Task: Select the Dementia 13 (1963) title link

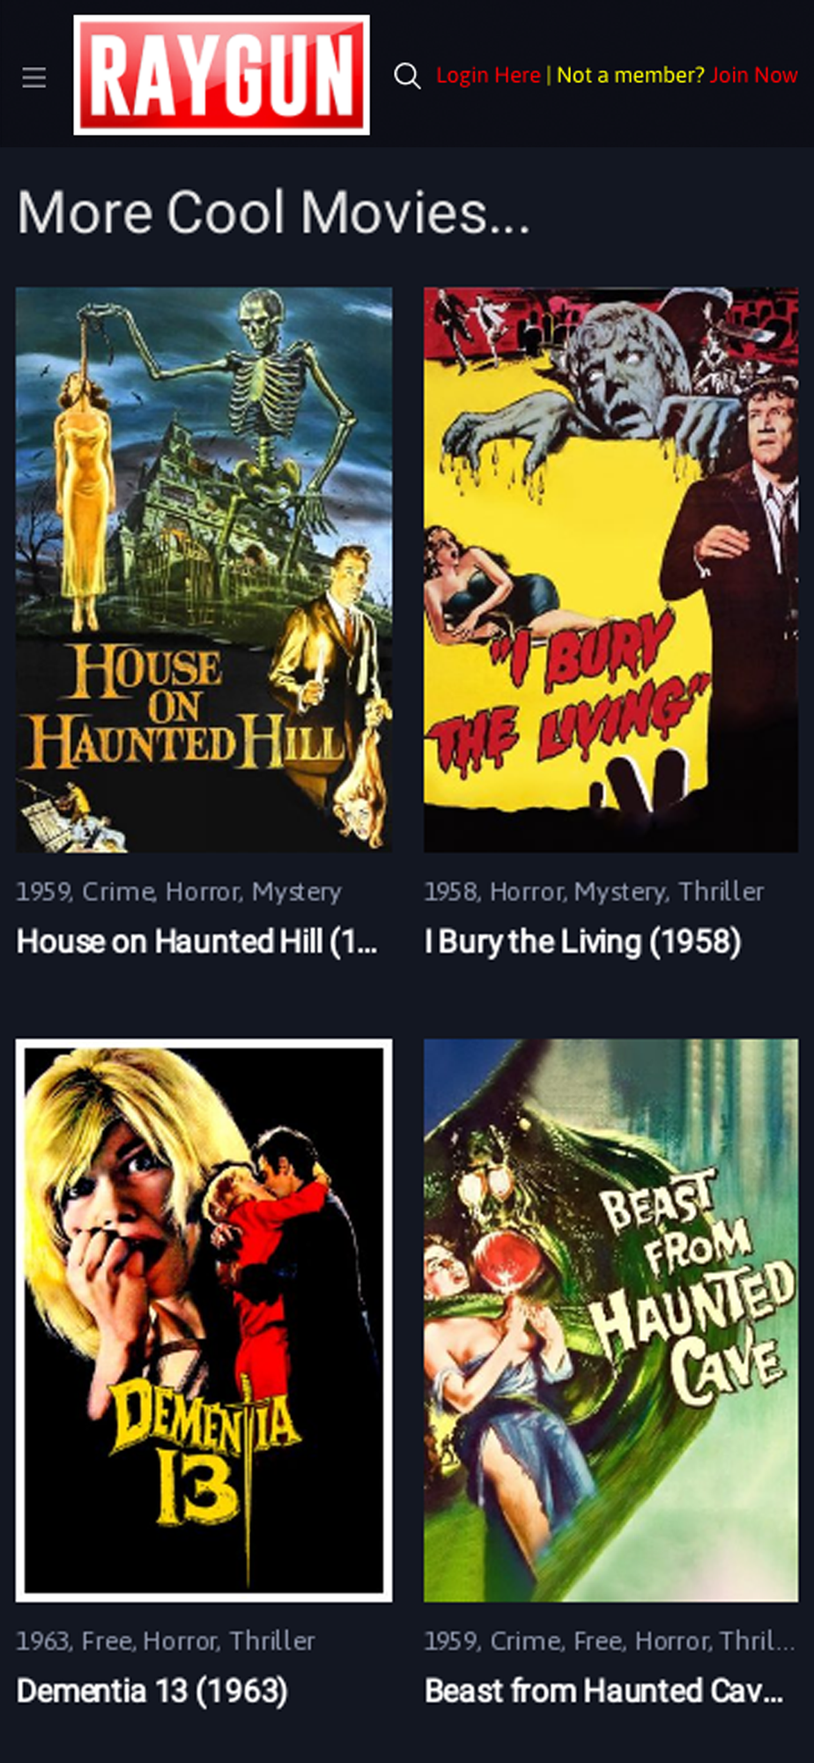Action: [152, 1691]
